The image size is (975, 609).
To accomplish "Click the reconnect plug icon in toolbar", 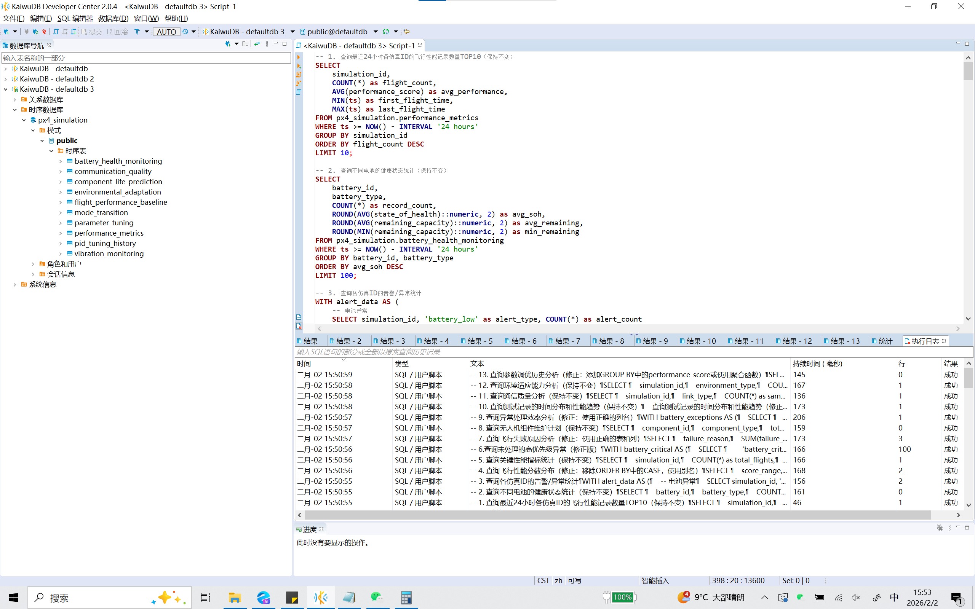I will click(35, 32).
